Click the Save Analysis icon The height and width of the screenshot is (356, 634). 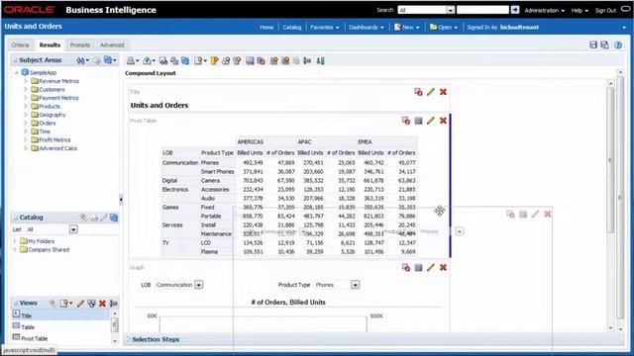(593, 44)
